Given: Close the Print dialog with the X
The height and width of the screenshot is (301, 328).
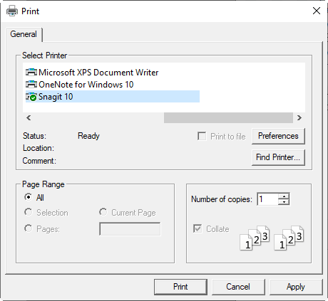Looking at the screenshot, I should pos(317,11).
